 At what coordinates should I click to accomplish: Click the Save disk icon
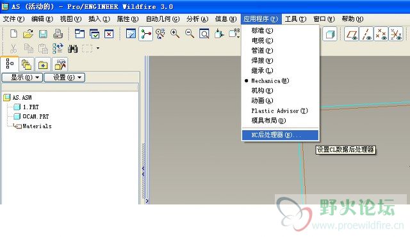point(43,34)
